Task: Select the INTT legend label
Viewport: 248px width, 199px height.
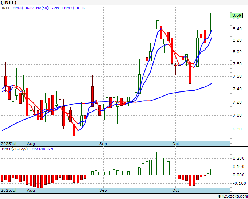Action: 5,8
